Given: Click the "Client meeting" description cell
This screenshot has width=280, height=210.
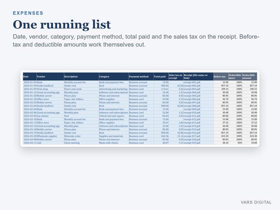Looking at the screenshot, I should point(81,143).
